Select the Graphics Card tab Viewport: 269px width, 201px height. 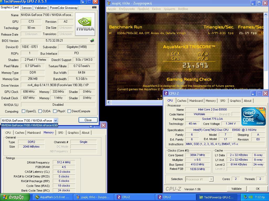pyautogui.click(x=10, y=7)
